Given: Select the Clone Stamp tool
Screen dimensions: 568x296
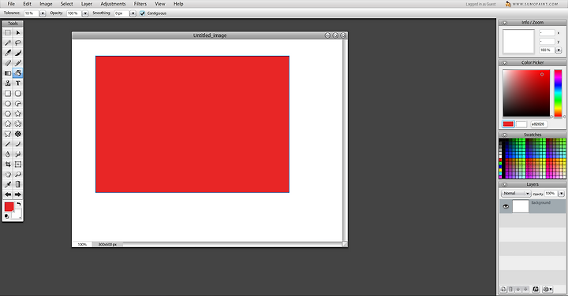Looking at the screenshot, I should click(8, 83).
